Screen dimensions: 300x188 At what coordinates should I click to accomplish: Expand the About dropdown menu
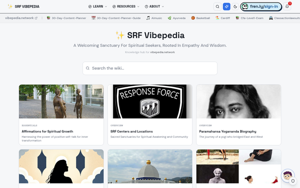coord(154,7)
